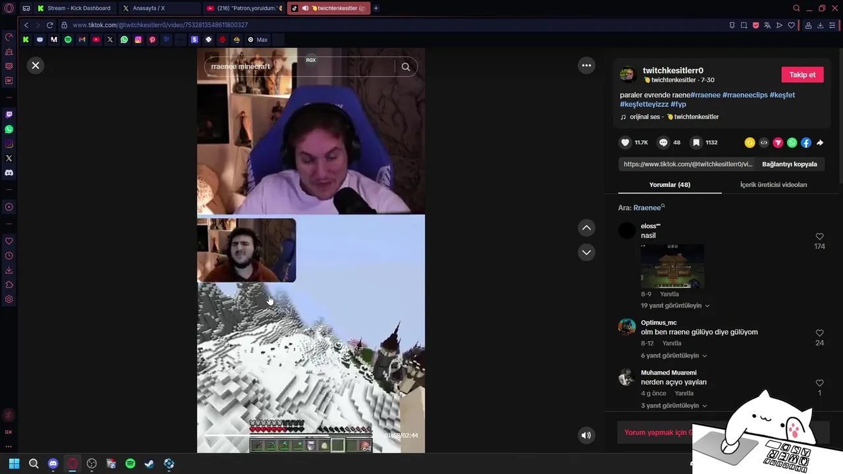Open Discord in Opera sidebar

[x=9, y=172]
